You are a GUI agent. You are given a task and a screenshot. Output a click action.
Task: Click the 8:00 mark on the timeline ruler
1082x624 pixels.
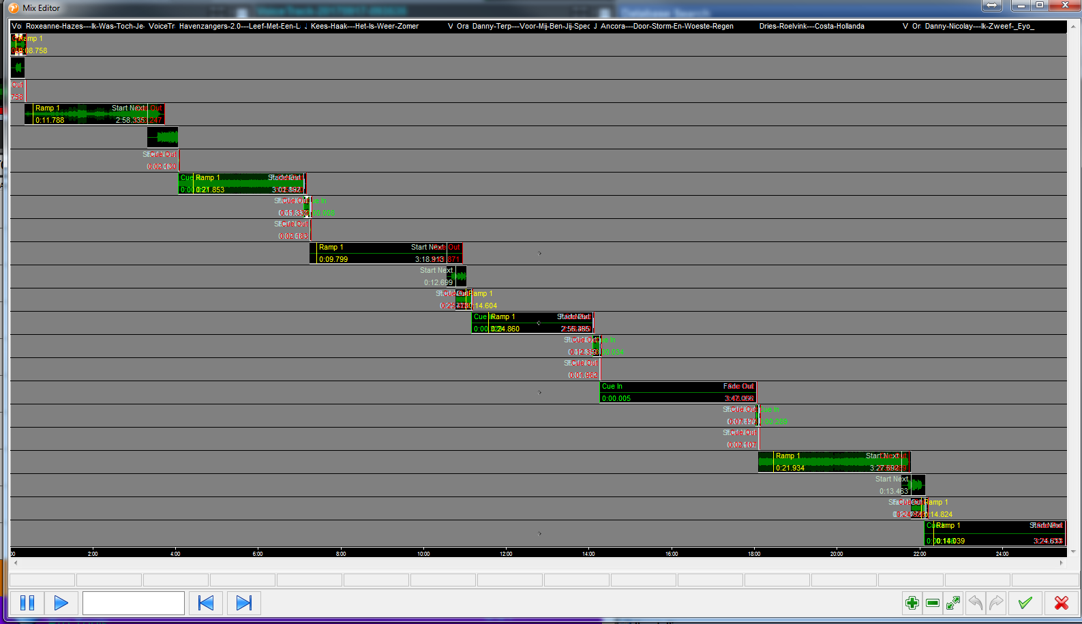(x=341, y=553)
